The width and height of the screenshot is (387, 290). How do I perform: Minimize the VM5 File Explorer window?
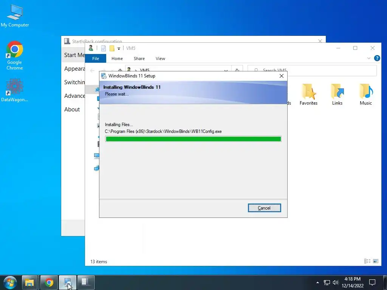click(338, 48)
